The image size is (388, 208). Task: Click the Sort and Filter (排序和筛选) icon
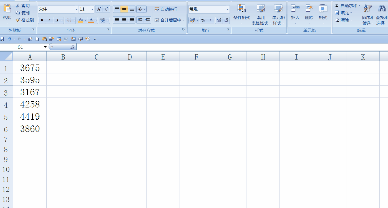click(368, 8)
